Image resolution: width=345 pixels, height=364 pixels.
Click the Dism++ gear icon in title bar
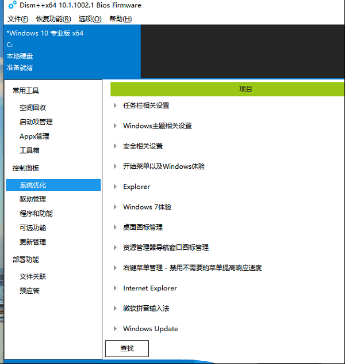click(x=12, y=5)
